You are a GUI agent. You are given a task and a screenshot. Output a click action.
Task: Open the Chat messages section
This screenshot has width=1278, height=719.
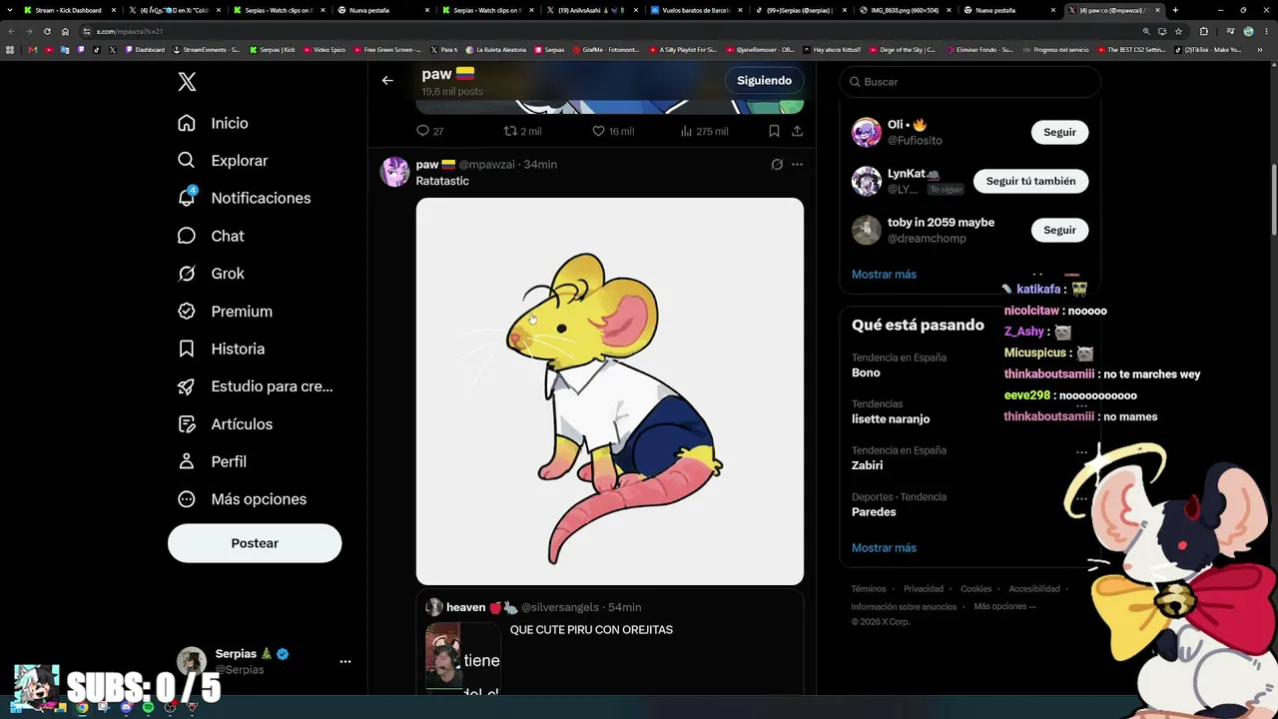click(x=211, y=236)
